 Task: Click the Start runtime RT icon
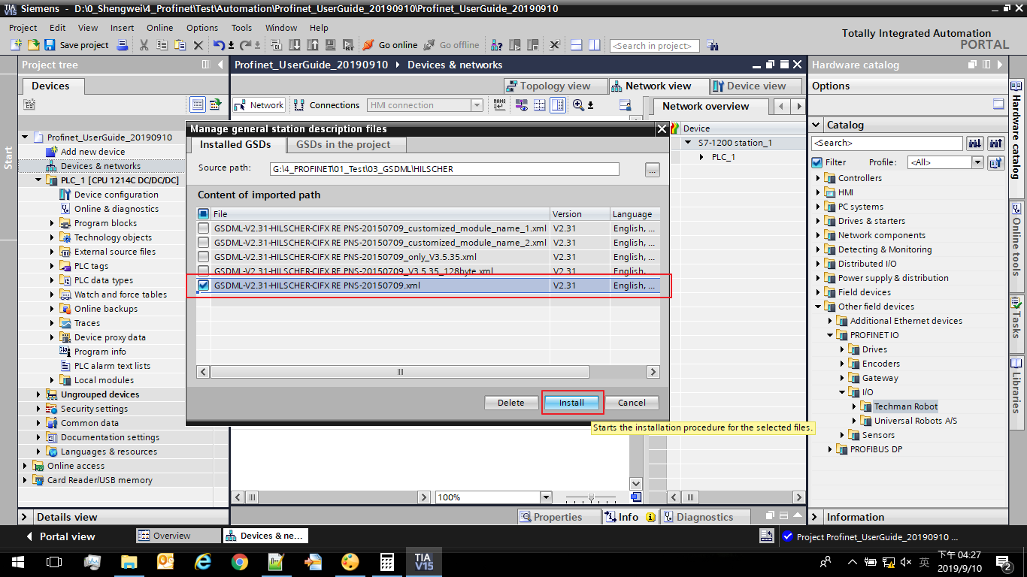[x=348, y=45]
